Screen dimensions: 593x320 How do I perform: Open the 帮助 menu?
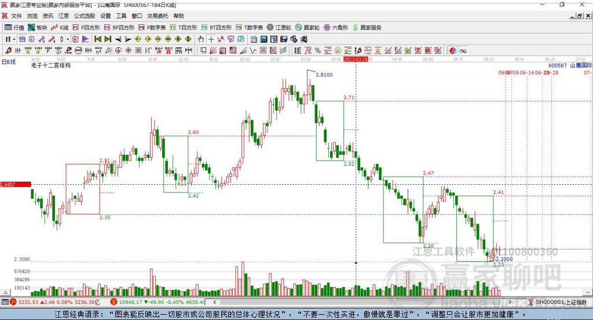(178, 16)
